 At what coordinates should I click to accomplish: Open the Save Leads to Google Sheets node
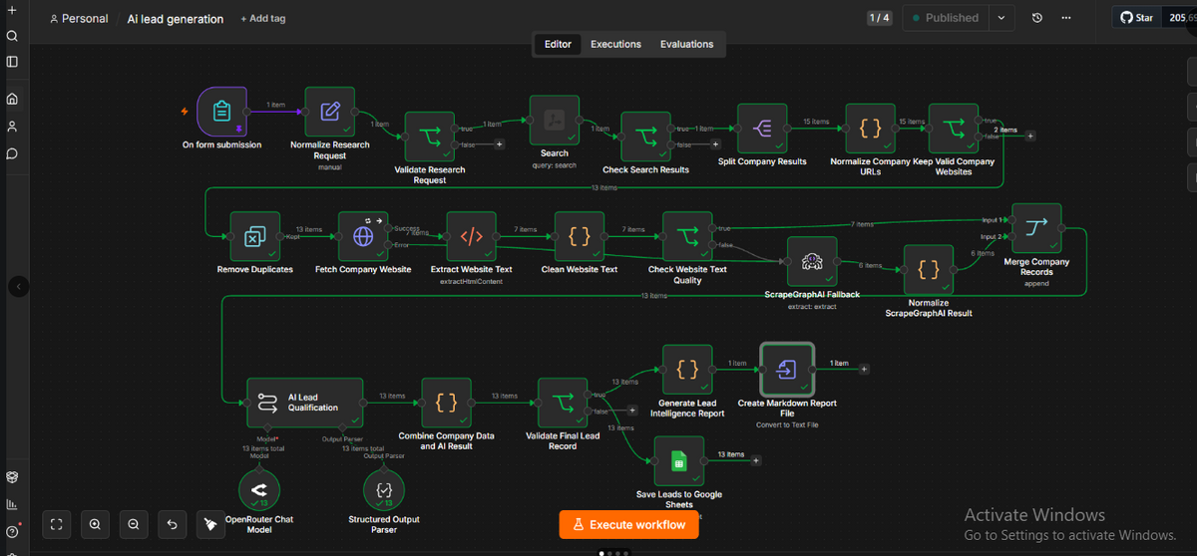(x=679, y=460)
